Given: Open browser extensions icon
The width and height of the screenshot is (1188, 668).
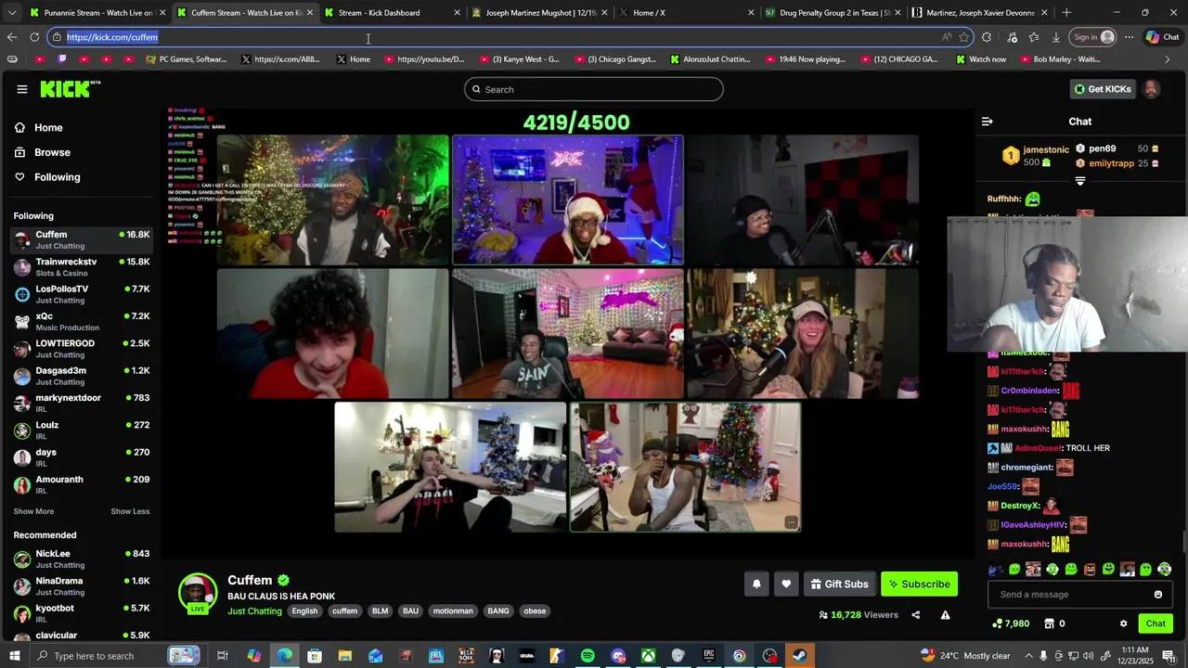Looking at the screenshot, I should 987,37.
